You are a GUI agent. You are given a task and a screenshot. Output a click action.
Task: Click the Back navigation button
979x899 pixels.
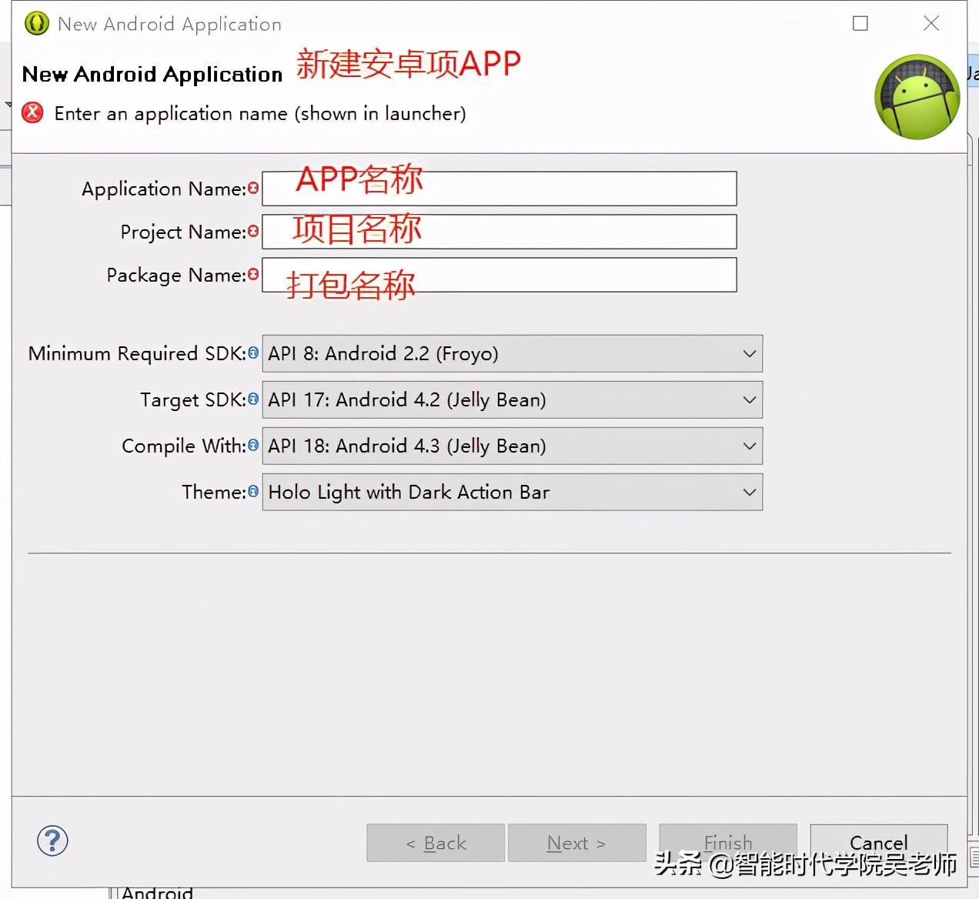click(436, 842)
